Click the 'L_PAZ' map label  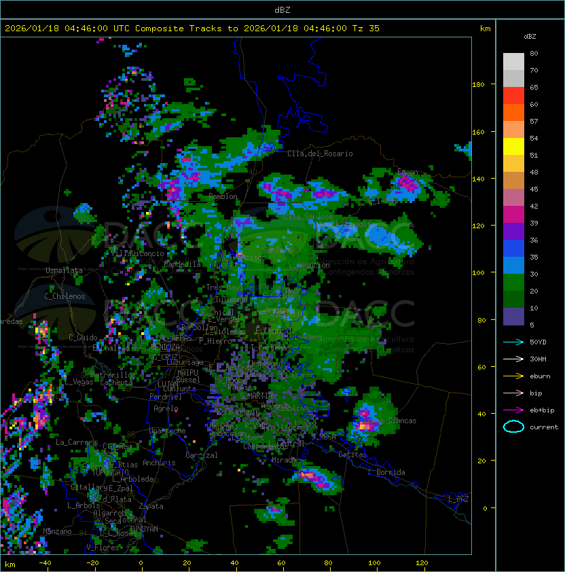click(458, 499)
